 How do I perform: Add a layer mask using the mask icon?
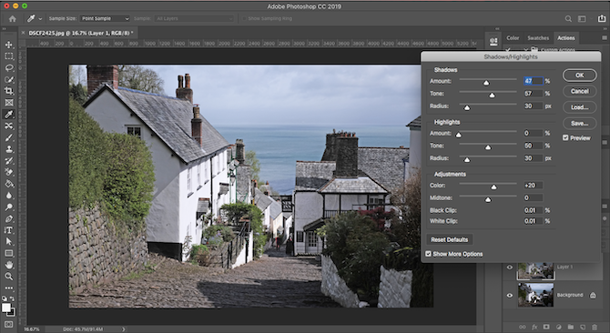(x=546, y=328)
